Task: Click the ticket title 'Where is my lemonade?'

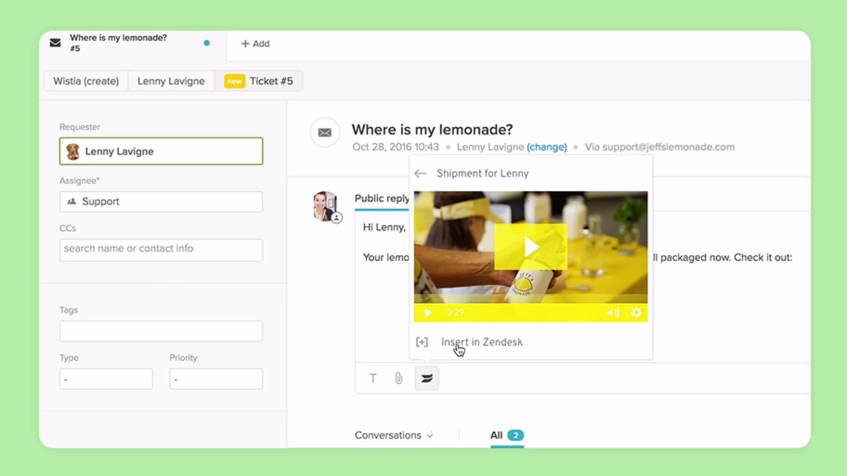Action: [x=432, y=130]
